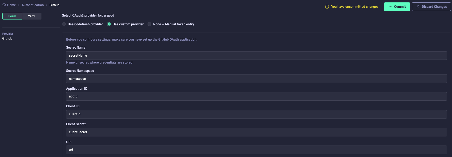Focus the Client ID field
This screenshot has height=157, width=452.
(x=256, y=114)
